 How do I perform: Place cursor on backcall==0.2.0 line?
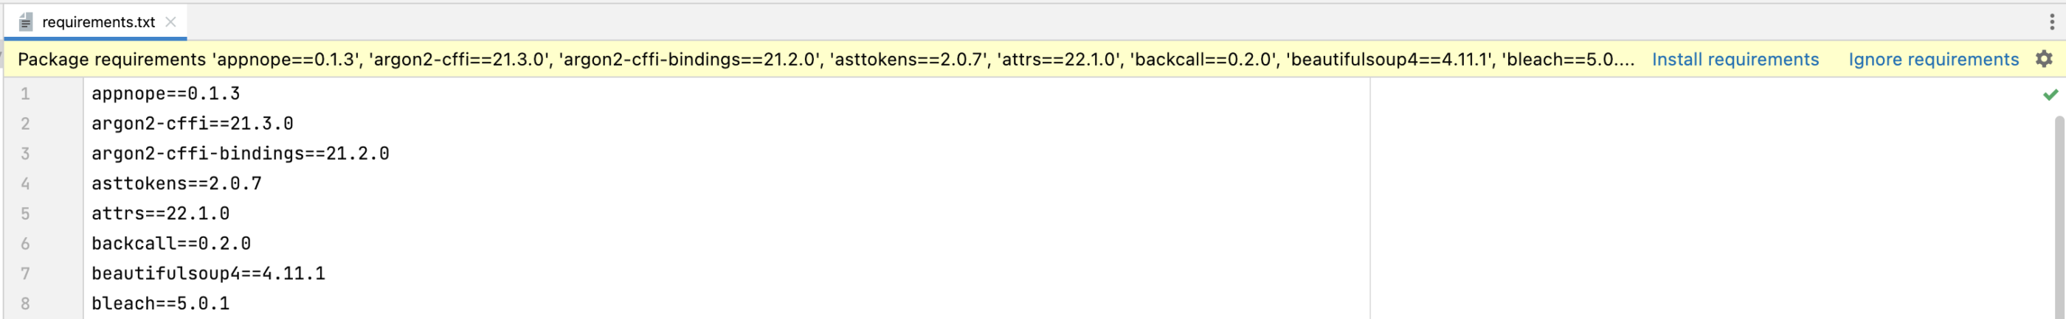[x=171, y=243]
